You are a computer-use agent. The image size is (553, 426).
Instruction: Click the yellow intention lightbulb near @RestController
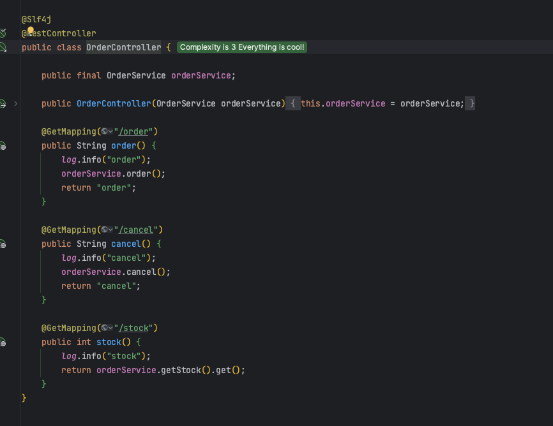(x=31, y=31)
